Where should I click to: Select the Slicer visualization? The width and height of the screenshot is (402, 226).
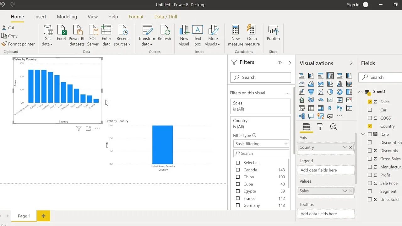301,108
